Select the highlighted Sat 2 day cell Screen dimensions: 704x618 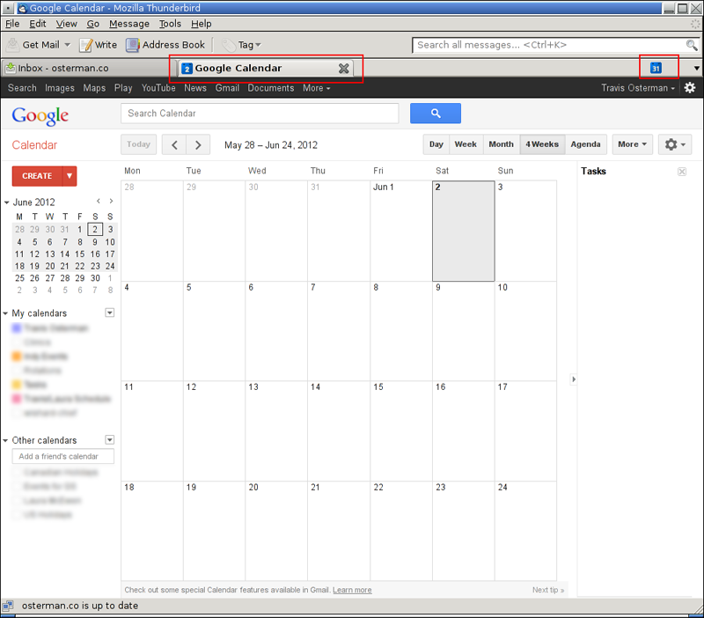tap(464, 231)
